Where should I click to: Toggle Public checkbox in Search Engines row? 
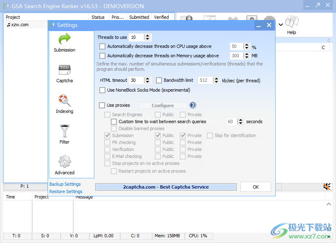click(x=158, y=115)
